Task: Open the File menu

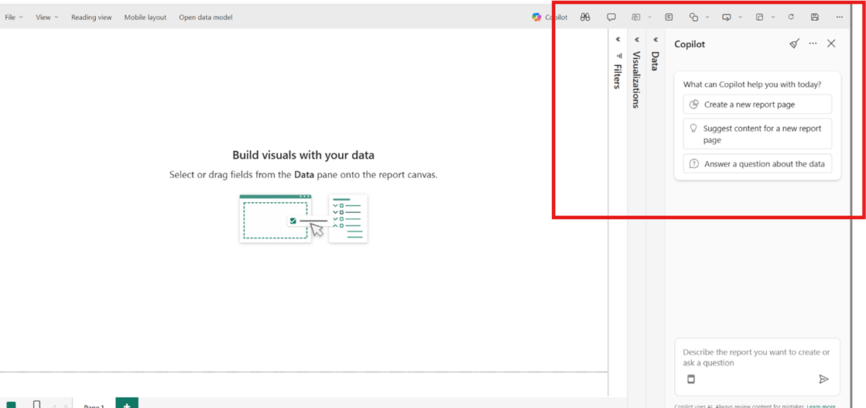Action: click(14, 17)
